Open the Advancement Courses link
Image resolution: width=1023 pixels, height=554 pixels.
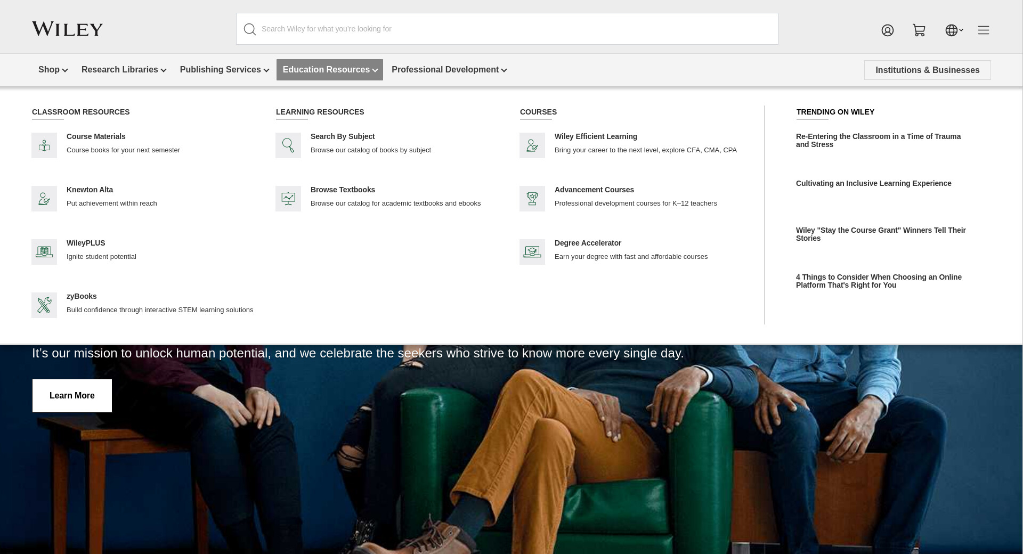click(594, 190)
